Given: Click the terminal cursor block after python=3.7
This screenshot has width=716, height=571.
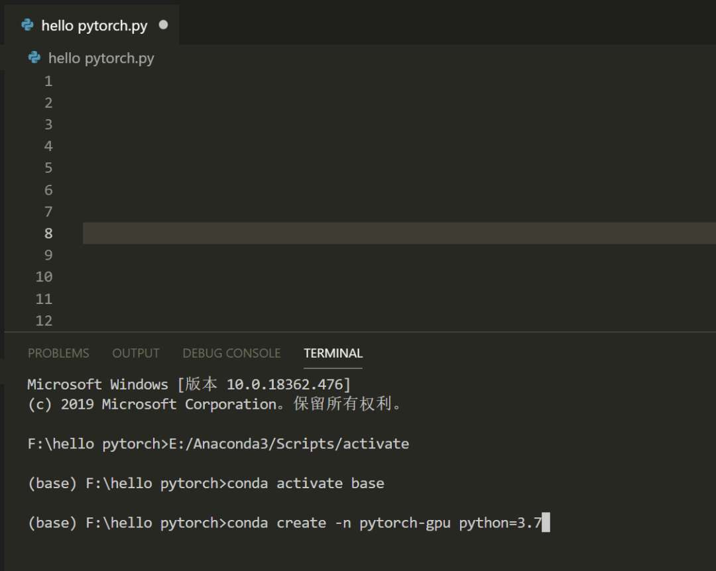Looking at the screenshot, I should click(546, 523).
